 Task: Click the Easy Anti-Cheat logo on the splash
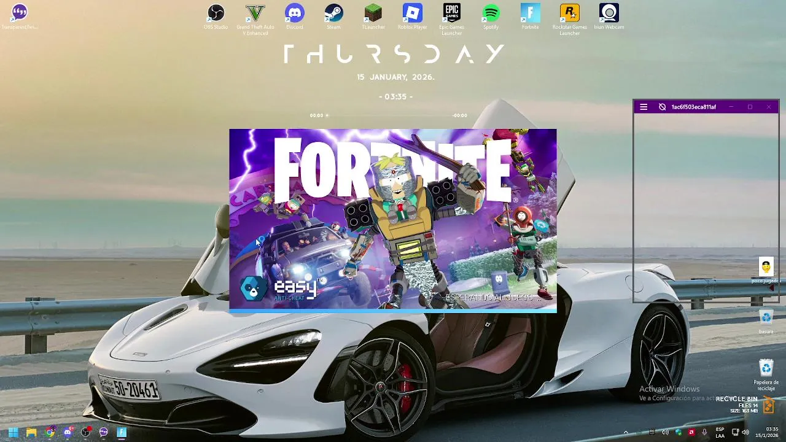point(281,288)
